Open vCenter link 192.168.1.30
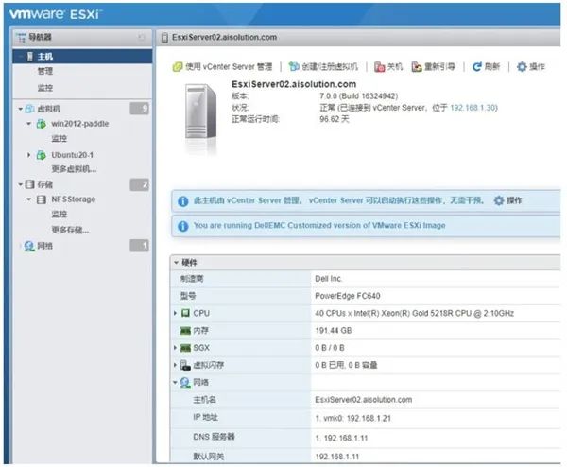The width and height of the screenshot is (567, 467). (473, 108)
